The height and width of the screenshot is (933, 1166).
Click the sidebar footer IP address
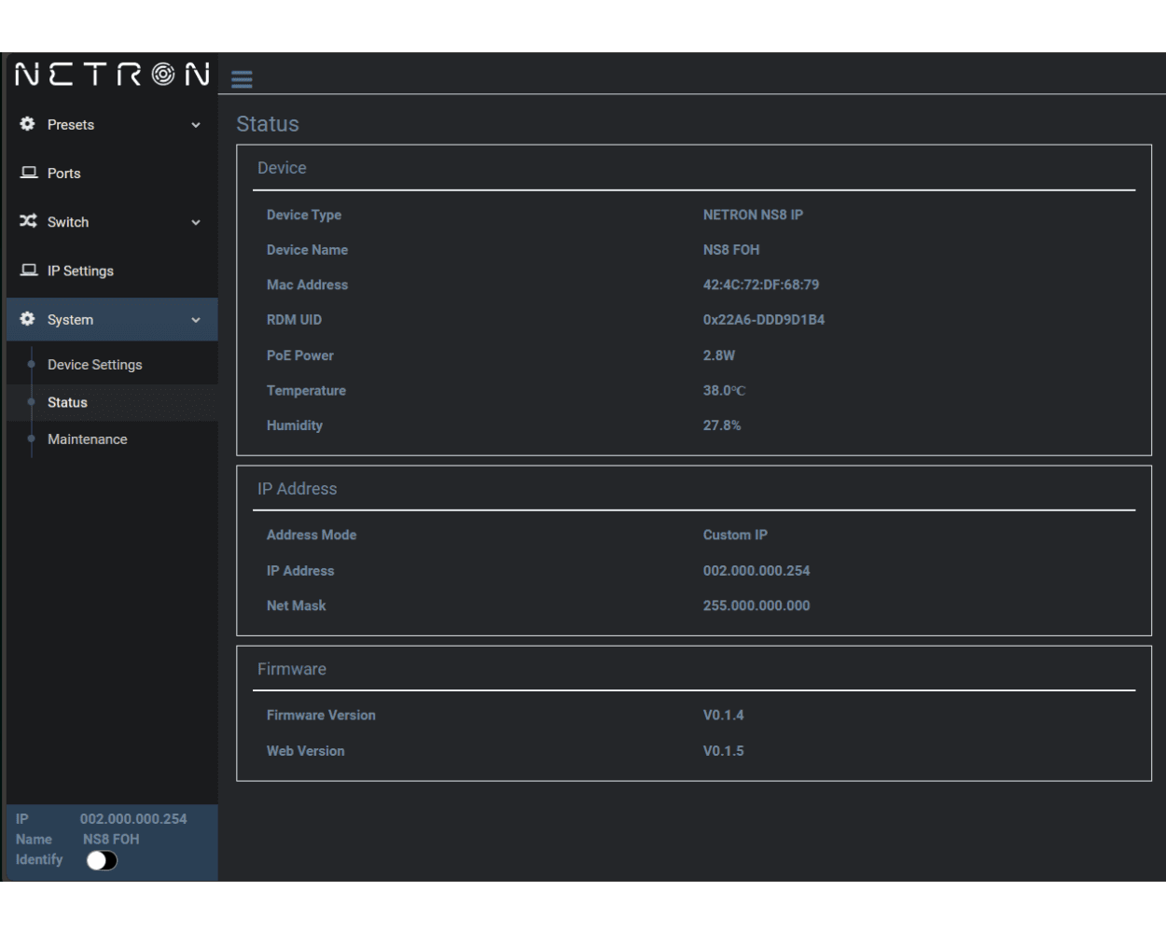tap(133, 819)
